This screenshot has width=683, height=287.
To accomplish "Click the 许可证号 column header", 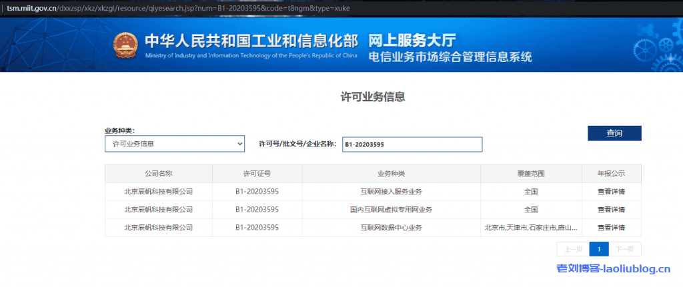I will [257, 173].
